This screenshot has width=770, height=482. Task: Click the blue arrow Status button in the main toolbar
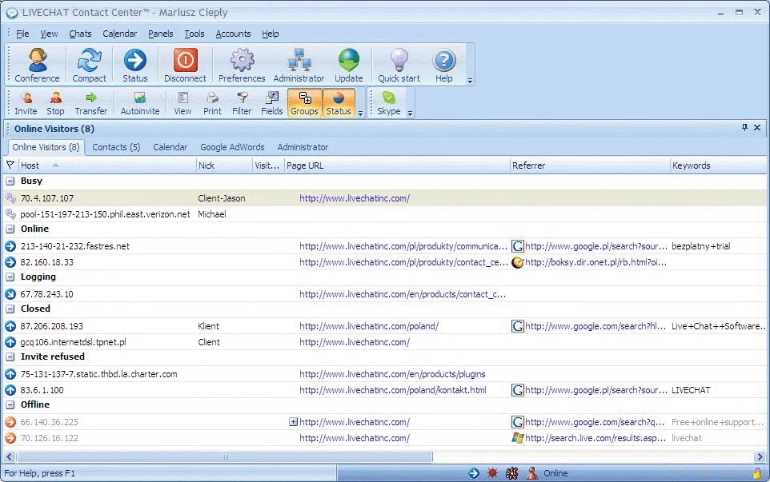134,66
